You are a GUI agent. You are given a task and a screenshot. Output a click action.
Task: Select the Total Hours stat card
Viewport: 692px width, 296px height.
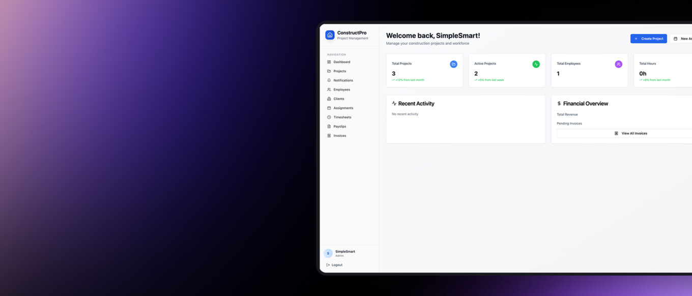[662, 71]
